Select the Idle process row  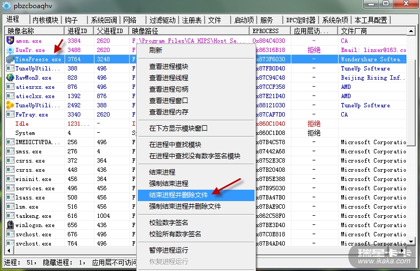coord(206,124)
